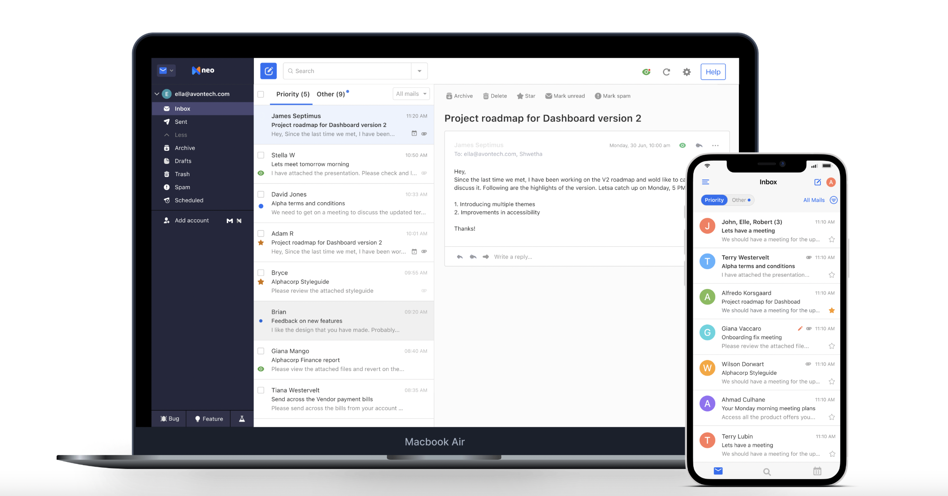Viewport: 948px width, 496px height.
Task: Select the David Jones email checkbox
Action: (x=261, y=194)
